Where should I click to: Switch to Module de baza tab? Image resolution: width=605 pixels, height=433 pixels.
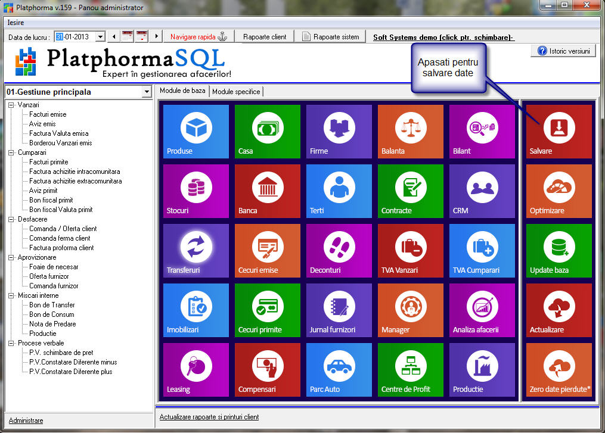182,91
